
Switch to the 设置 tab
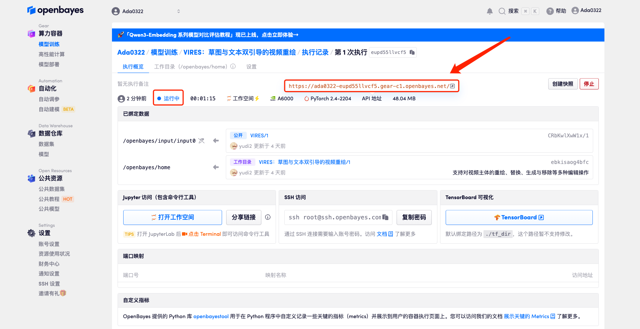(251, 67)
